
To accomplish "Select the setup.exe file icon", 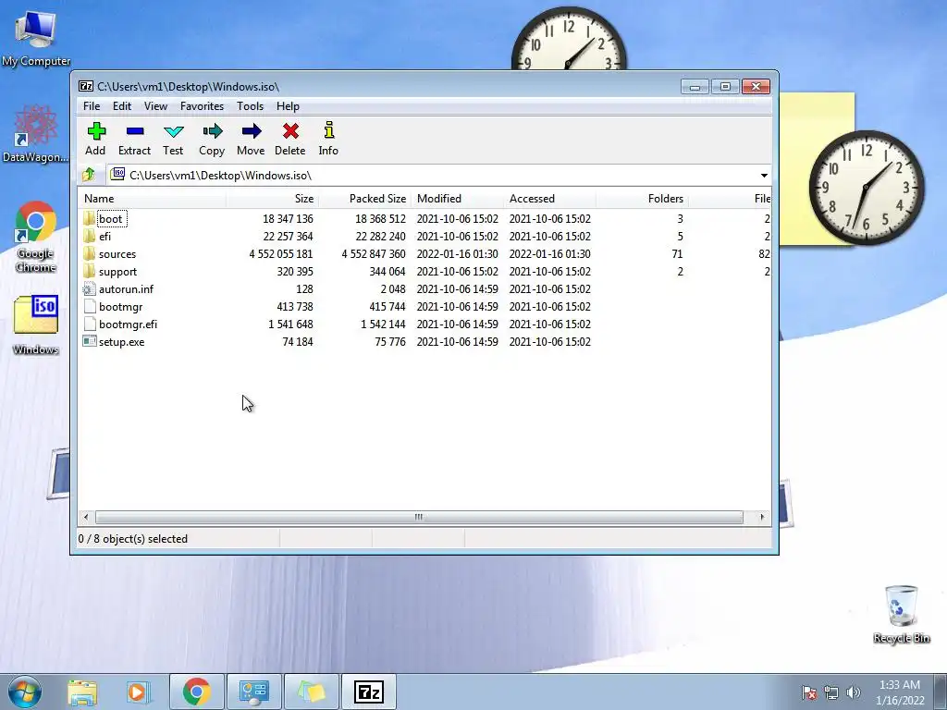I will tap(90, 341).
